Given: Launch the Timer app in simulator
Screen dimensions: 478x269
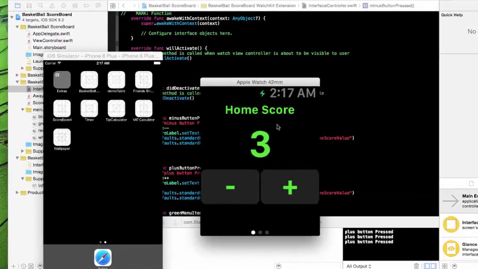Looking at the screenshot, I should [89, 111].
